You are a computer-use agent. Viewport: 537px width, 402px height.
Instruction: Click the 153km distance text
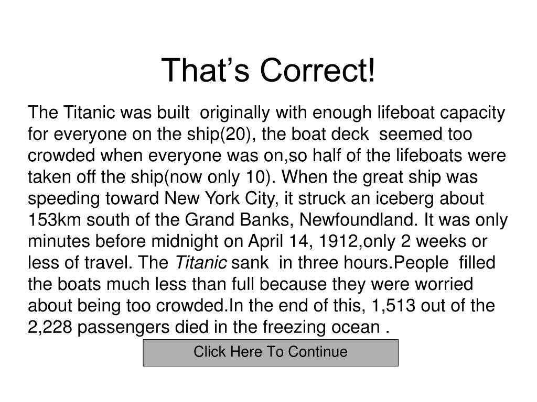(54, 219)
